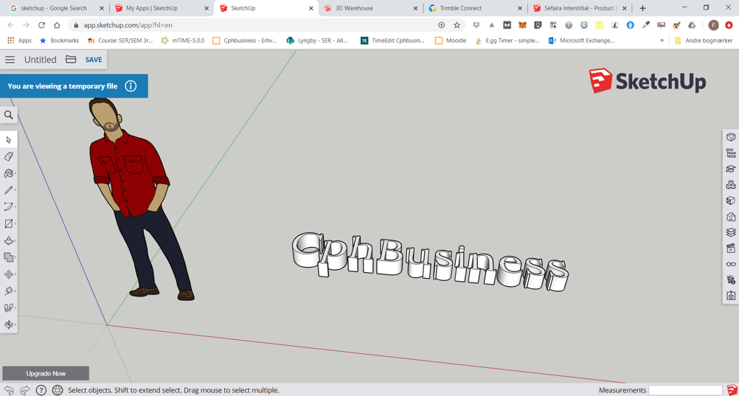Click the Upgrade Now button

(x=46, y=373)
